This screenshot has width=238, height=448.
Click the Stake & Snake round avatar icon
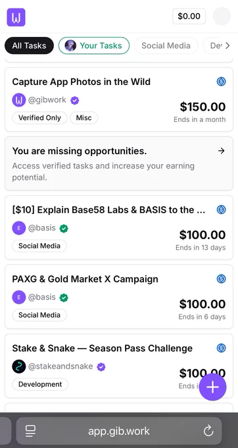19,366
